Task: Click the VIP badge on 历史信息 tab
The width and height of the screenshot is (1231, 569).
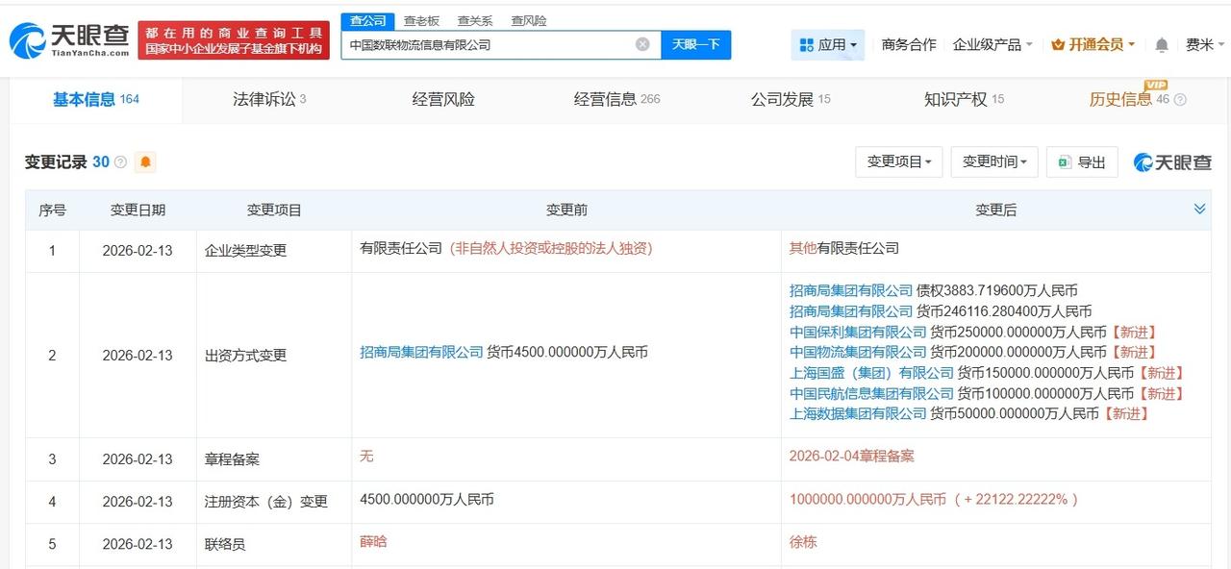Action: pos(1156,86)
